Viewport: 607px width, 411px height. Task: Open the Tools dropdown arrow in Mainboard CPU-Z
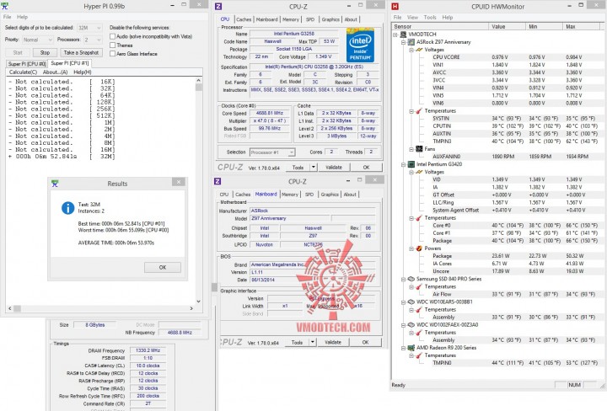(313, 342)
